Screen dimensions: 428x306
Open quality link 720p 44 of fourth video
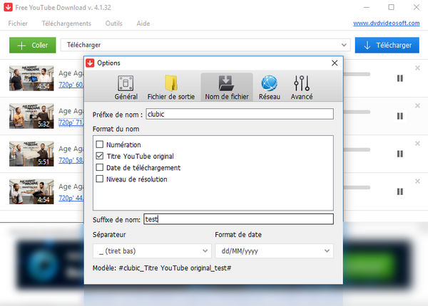pos(71,198)
